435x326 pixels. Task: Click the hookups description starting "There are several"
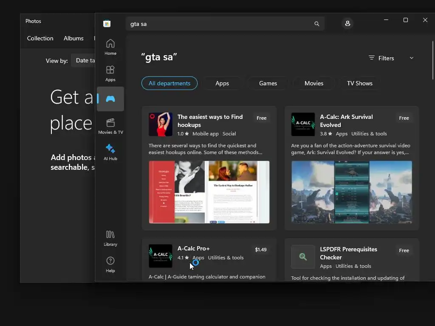pyautogui.click(x=205, y=149)
